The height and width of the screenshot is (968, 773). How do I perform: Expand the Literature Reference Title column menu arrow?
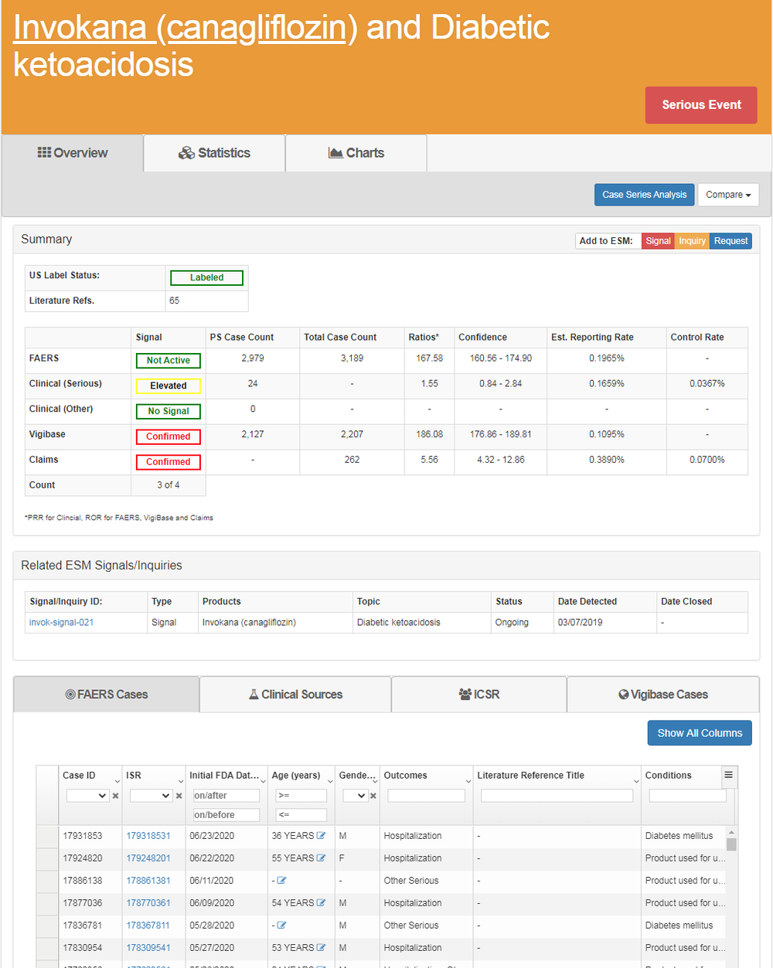tap(636, 782)
